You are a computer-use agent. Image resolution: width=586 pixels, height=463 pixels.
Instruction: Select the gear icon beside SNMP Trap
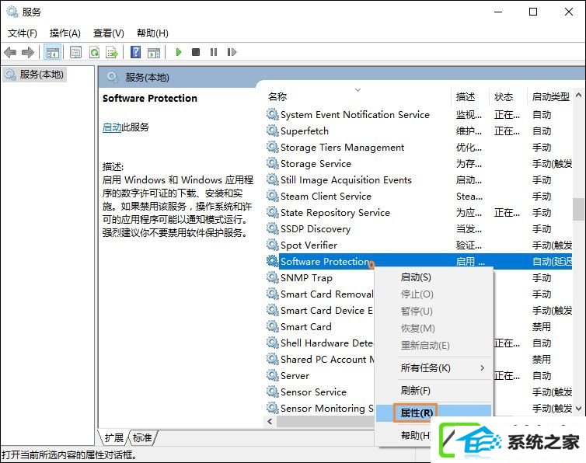[273, 277]
